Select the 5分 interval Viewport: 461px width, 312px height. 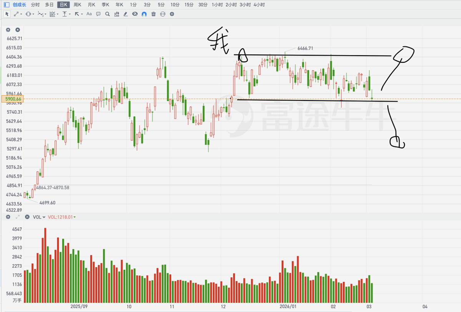coord(161,5)
